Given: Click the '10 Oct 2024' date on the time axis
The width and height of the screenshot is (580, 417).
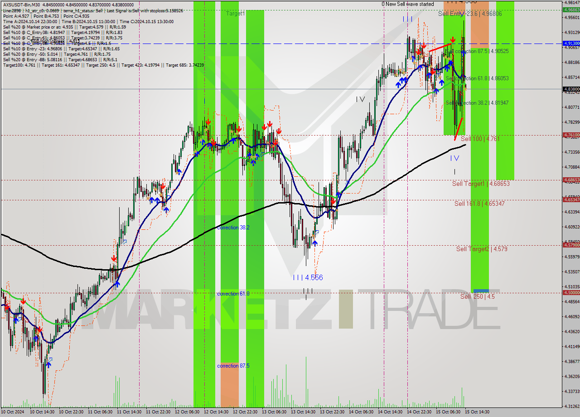Looking at the screenshot, I should [x=12, y=412].
